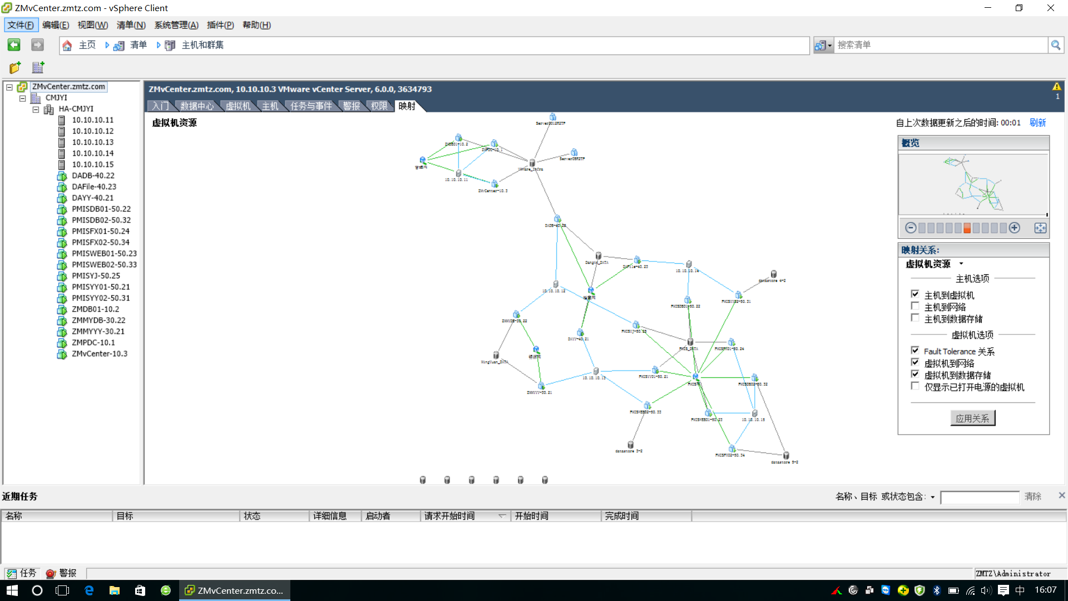Image resolution: width=1068 pixels, height=601 pixels.
Task: Click the 应用关系 button
Action: tap(972, 418)
